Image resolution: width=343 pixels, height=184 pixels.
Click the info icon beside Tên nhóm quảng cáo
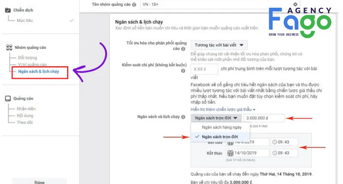pos(134,5)
